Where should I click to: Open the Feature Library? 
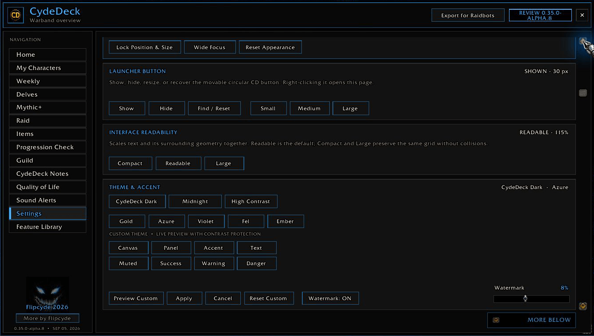click(x=48, y=227)
